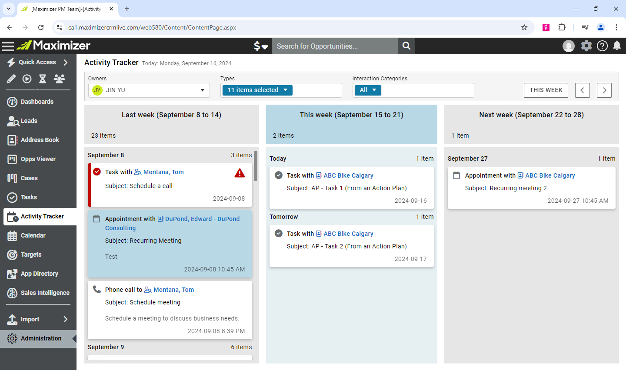Open the help question mark icon
This screenshot has width=626, height=370.
pos(602,46)
